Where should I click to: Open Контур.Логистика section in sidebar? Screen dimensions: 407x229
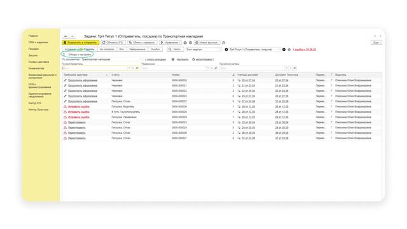38,109
